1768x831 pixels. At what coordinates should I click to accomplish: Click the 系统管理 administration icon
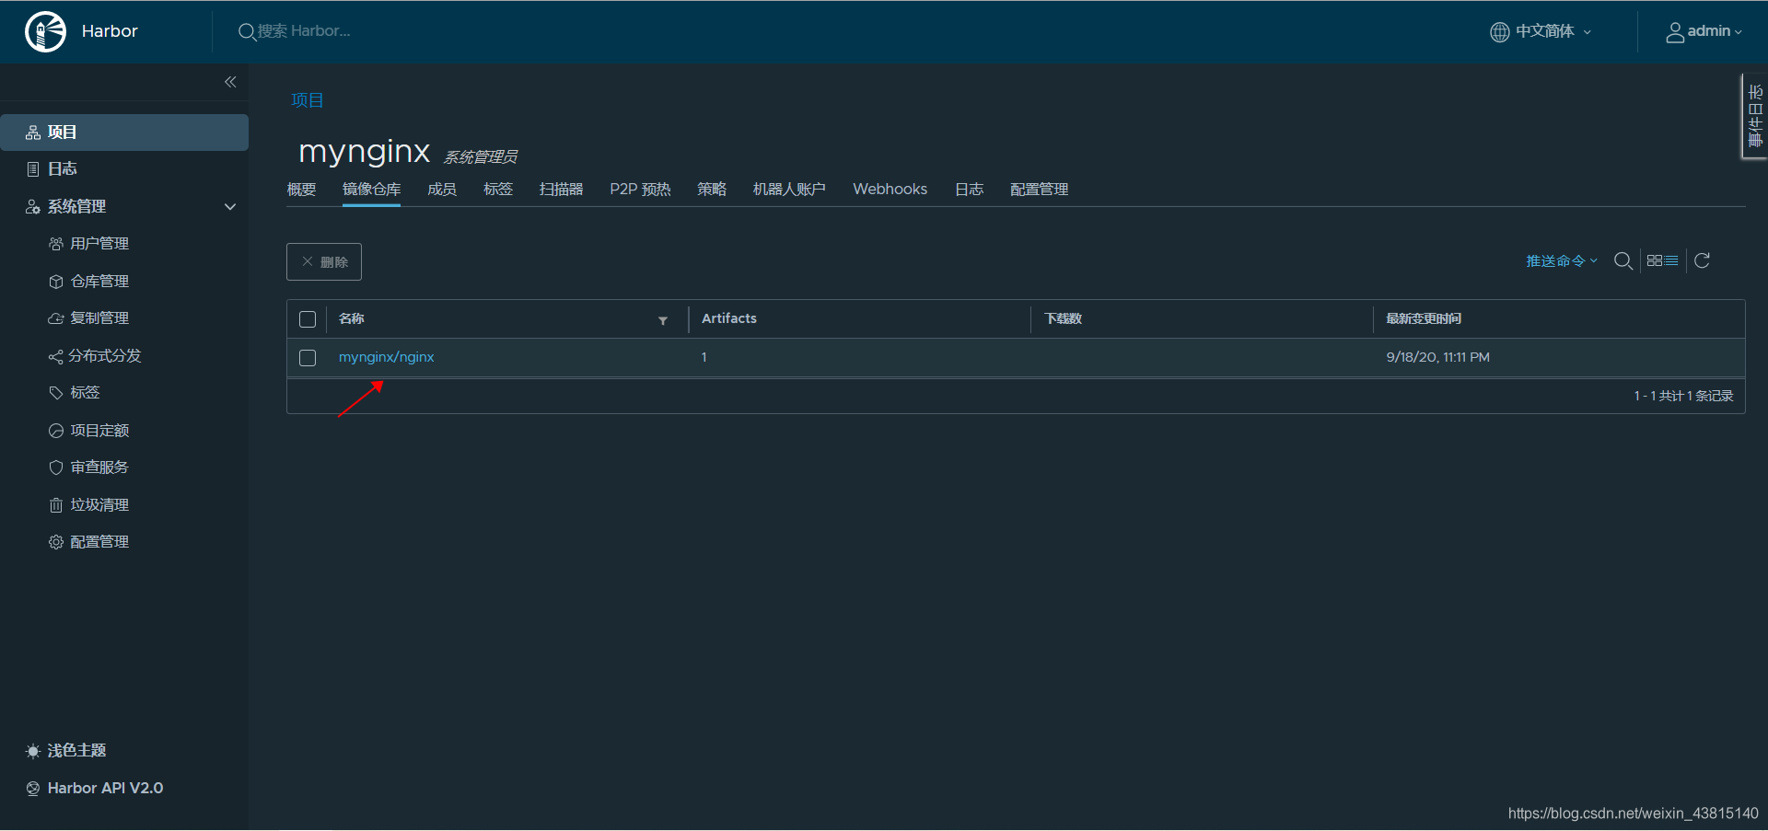pos(33,207)
